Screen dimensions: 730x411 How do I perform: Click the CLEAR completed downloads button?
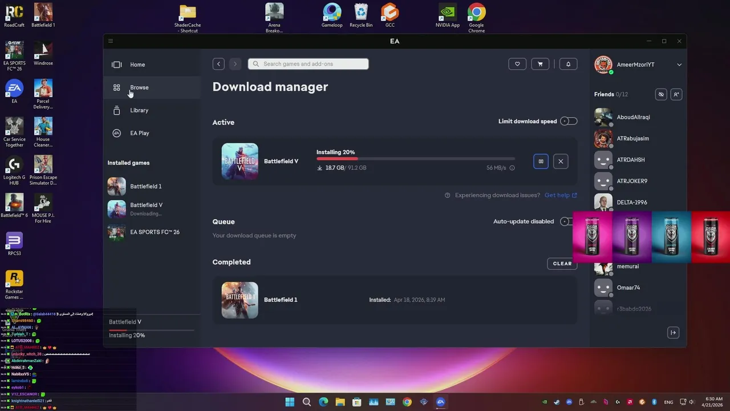[x=562, y=264]
